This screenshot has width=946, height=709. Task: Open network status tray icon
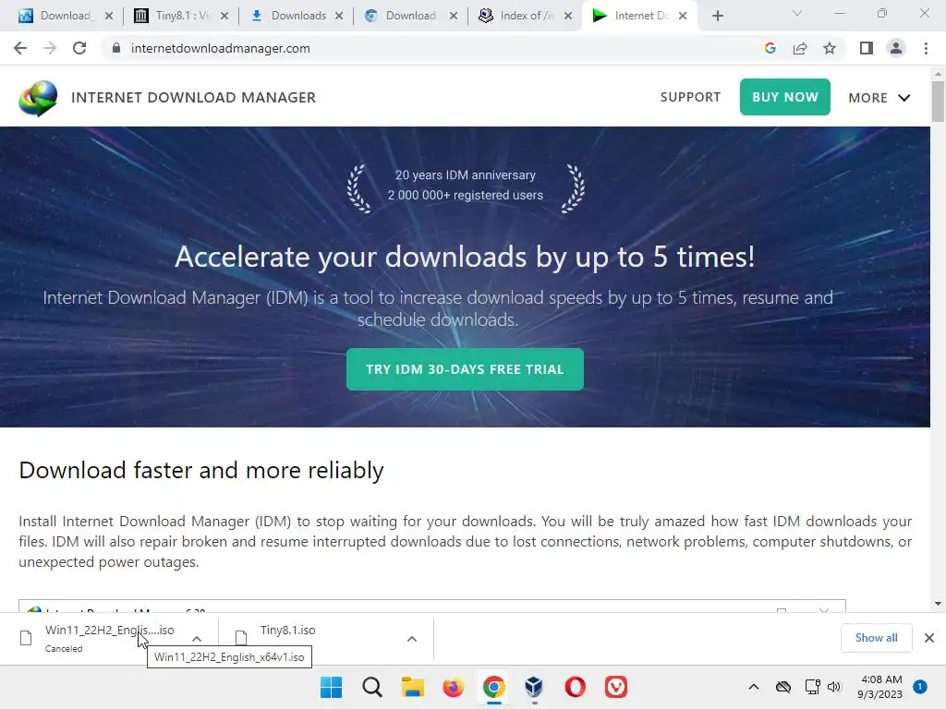pyautogui.click(x=812, y=687)
